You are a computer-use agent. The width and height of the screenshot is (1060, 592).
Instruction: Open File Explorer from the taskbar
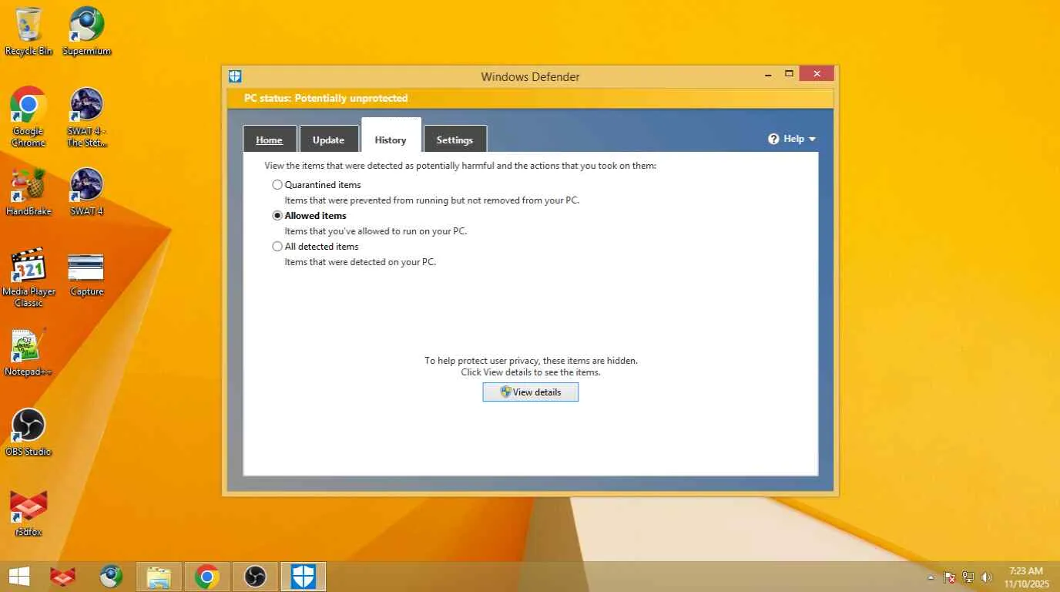[159, 577]
